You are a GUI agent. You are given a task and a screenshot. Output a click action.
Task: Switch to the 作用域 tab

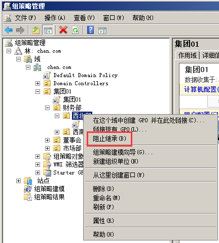click(188, 55)
